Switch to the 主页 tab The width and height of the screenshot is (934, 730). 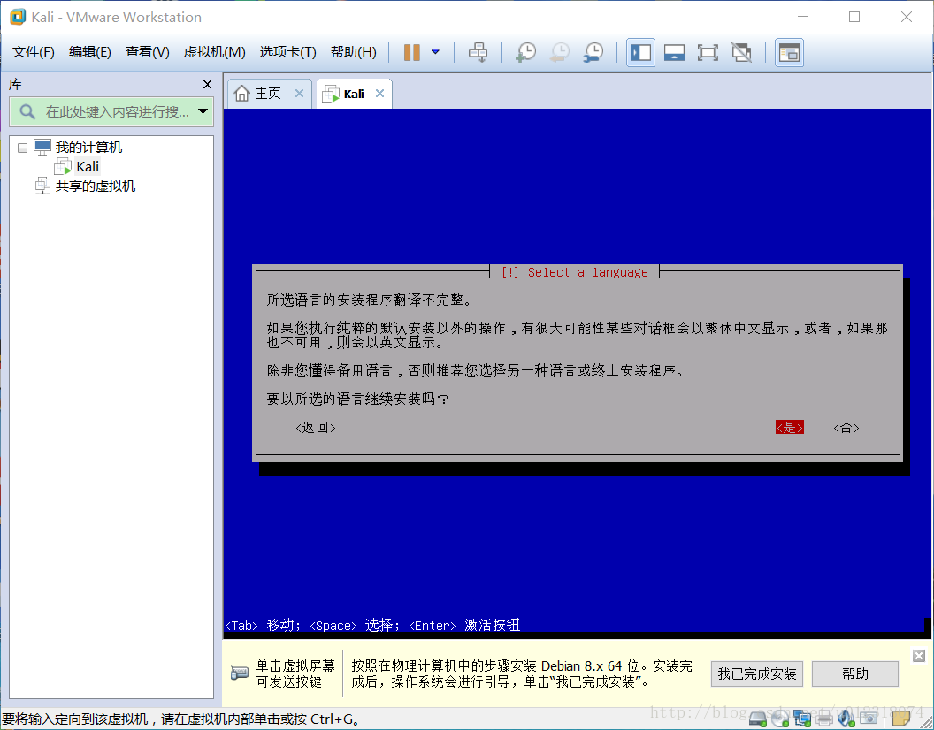pyautogui.click(x=268, y=94)
